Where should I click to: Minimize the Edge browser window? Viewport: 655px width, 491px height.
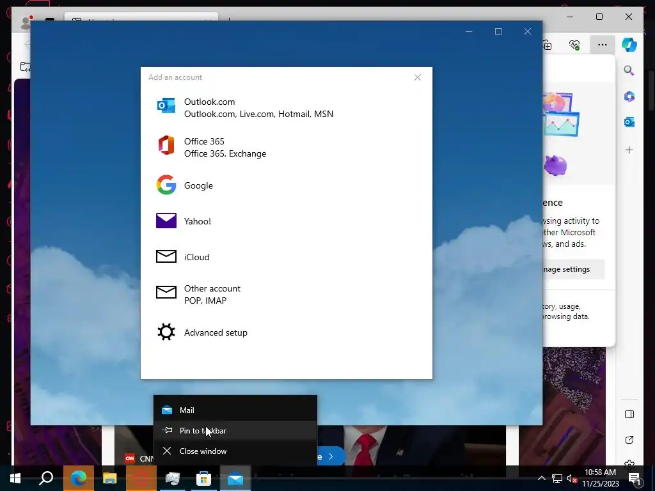pyautogui.click(x=570, y=17)
